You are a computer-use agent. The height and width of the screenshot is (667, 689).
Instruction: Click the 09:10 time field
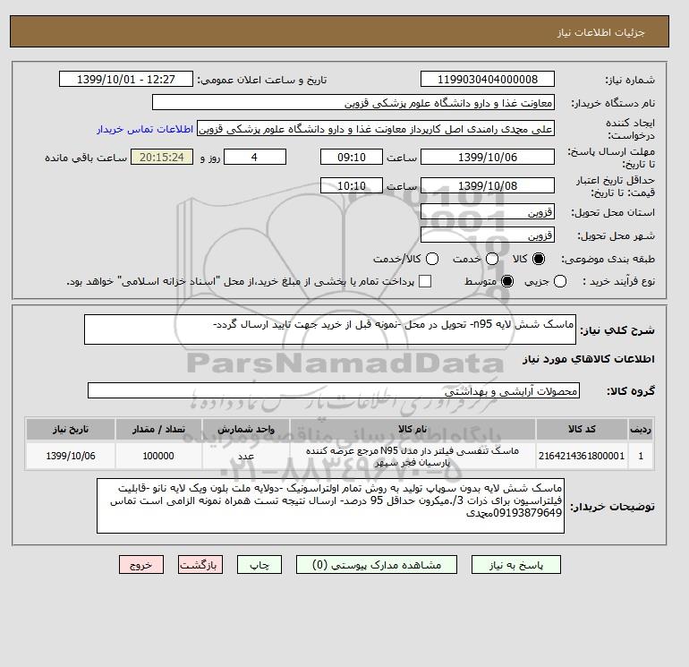351,157
